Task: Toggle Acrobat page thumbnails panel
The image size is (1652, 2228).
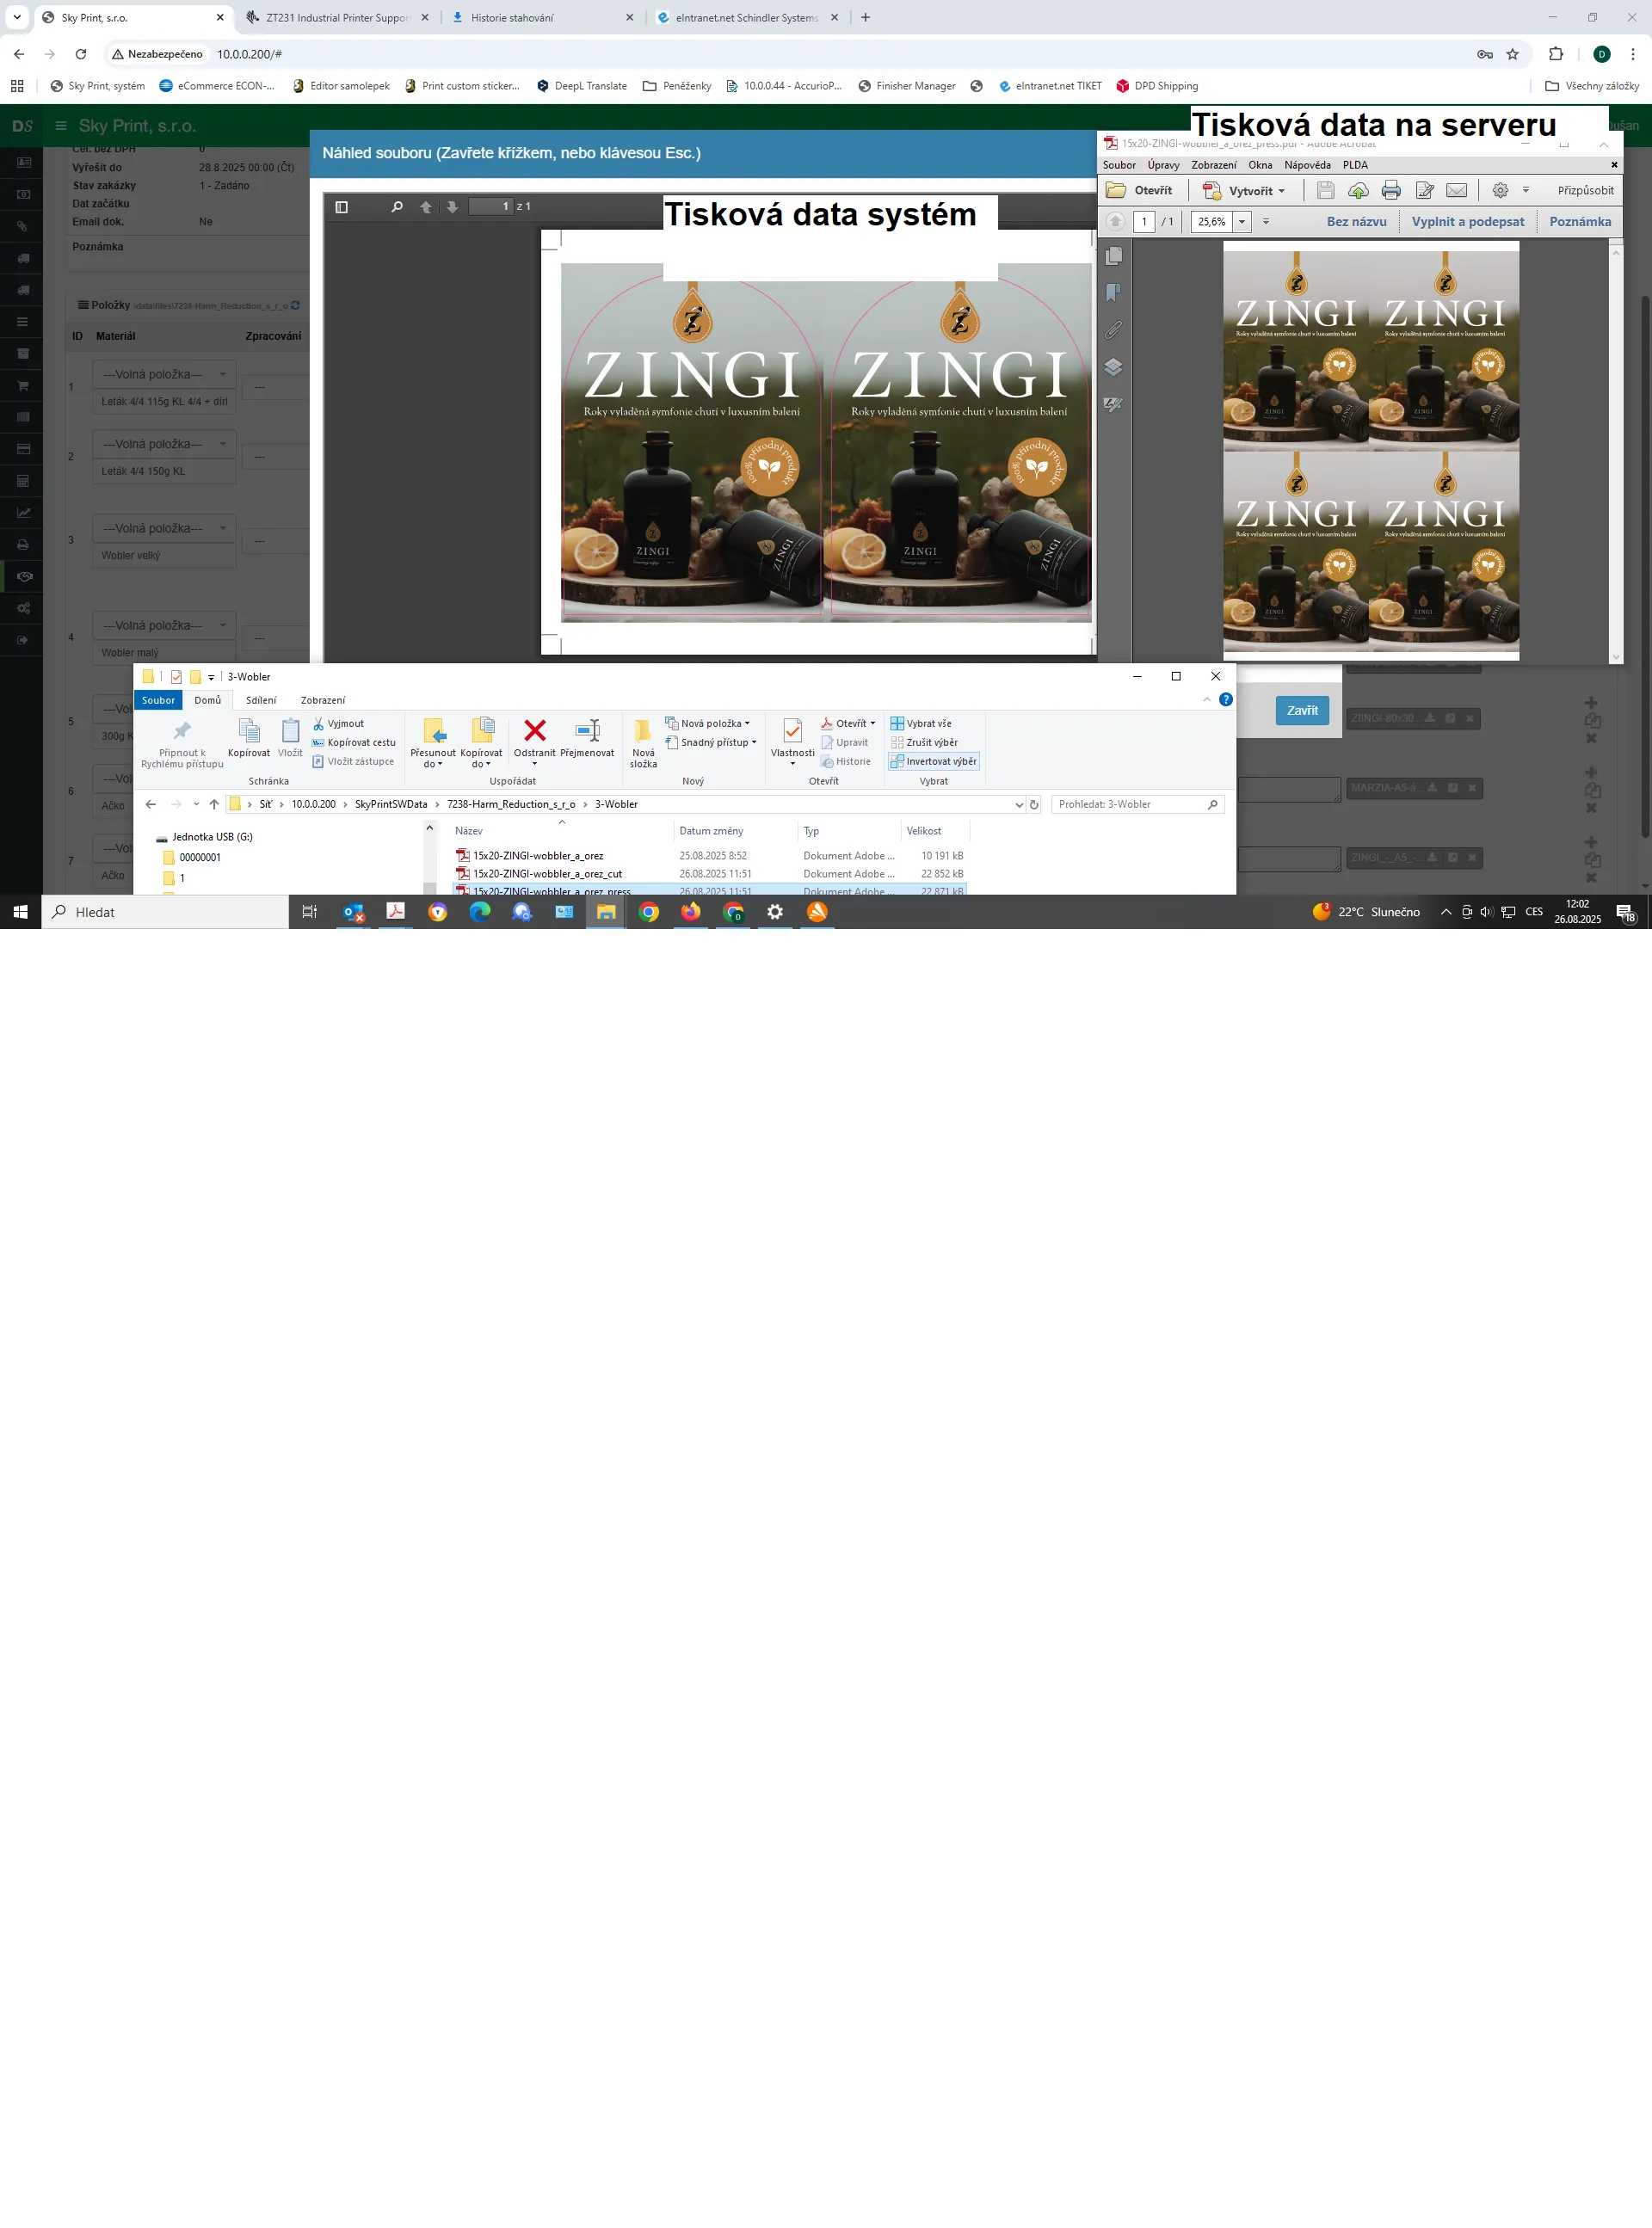Action: point(1113,255)
